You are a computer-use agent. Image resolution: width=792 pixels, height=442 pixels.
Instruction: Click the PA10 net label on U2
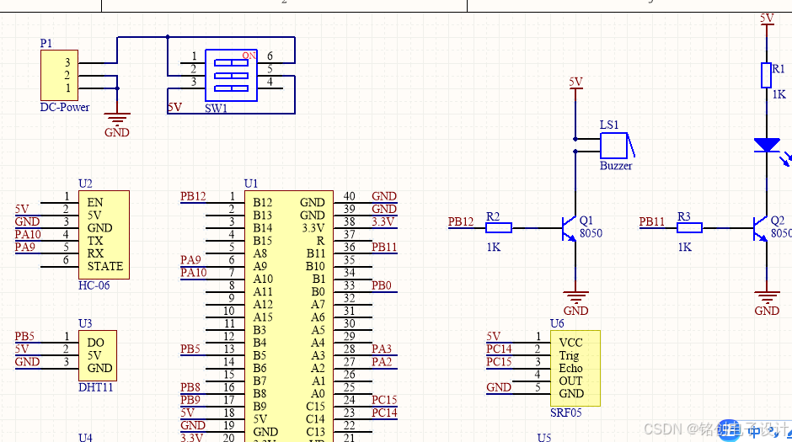pos(28,234)
